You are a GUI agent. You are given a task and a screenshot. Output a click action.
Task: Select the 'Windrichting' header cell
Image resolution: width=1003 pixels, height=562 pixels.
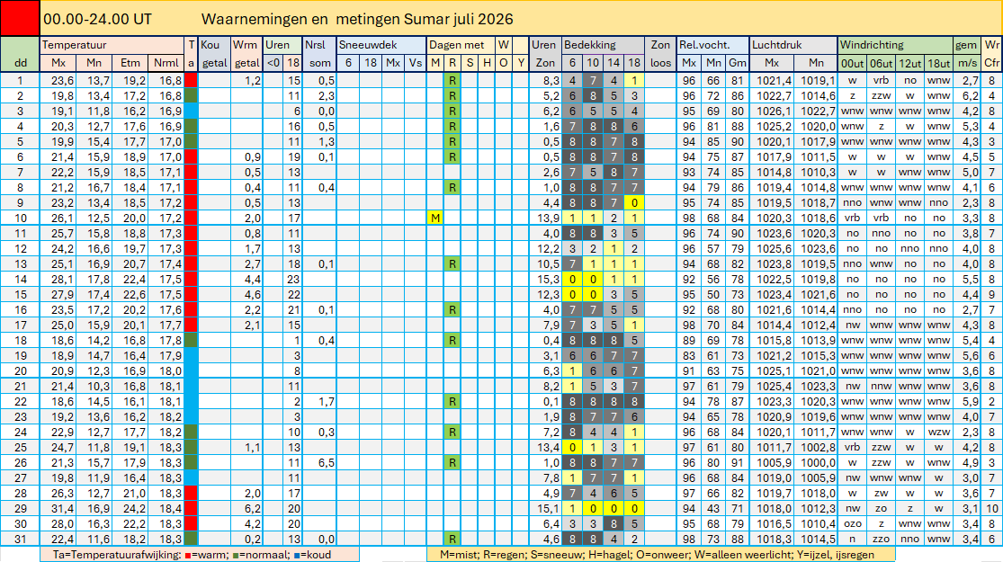coord(895,45)
